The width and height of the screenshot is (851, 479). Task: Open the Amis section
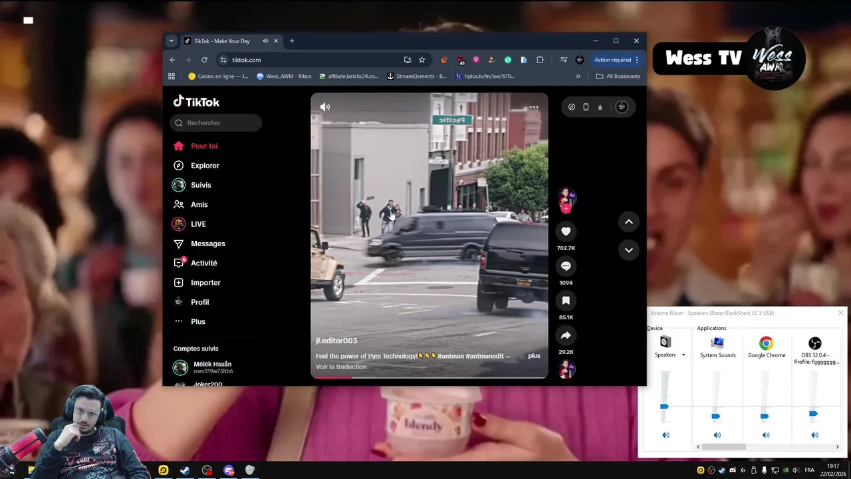pyautogui.click(x=191, y=204)
